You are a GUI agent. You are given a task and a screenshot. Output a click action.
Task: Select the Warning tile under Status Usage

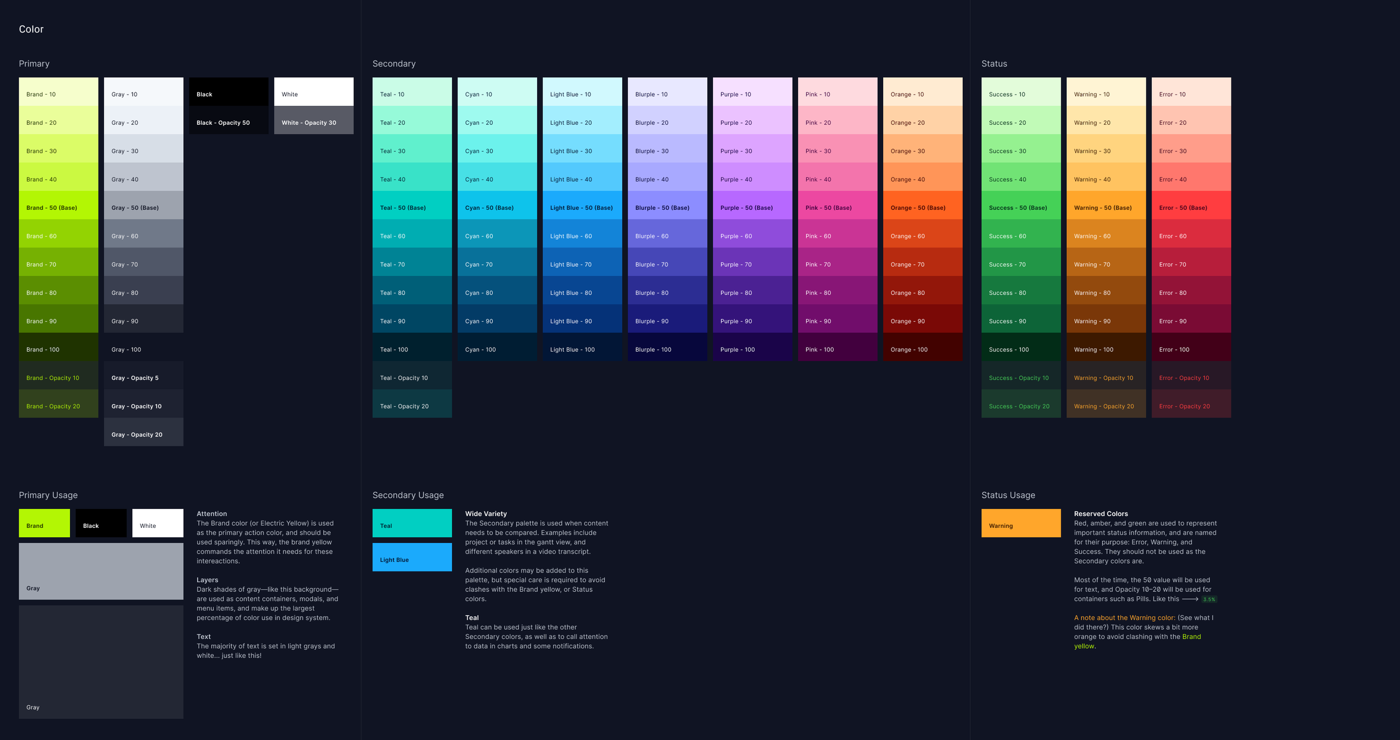1021,523
